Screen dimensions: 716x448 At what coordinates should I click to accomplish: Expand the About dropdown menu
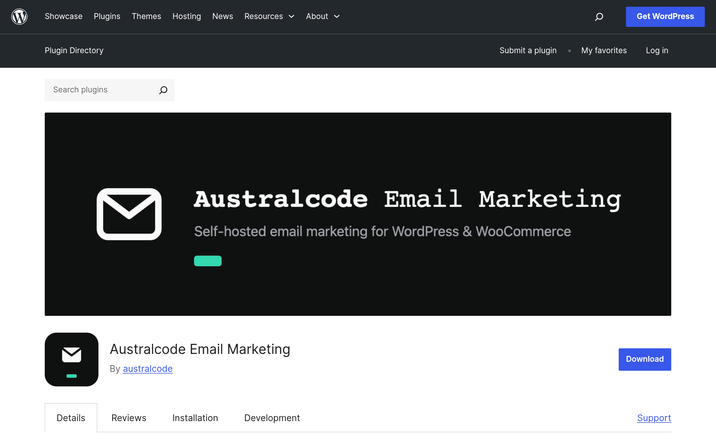(x=323, y=17)
